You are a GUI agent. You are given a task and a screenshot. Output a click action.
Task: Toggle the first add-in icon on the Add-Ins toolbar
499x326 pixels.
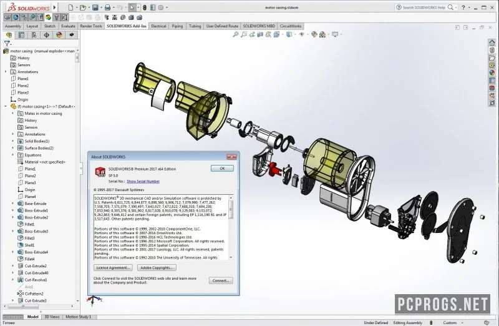7,17
